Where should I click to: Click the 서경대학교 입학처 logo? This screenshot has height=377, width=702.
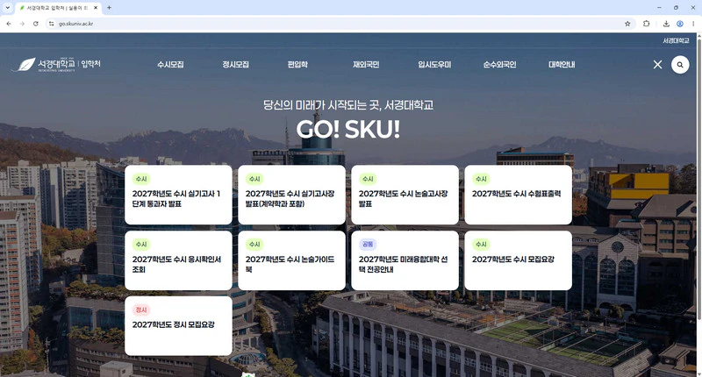[x=56, y=65]
